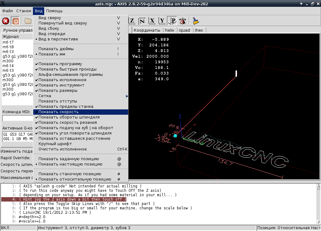Click the emergency stop (E-stop) icon

6,21
